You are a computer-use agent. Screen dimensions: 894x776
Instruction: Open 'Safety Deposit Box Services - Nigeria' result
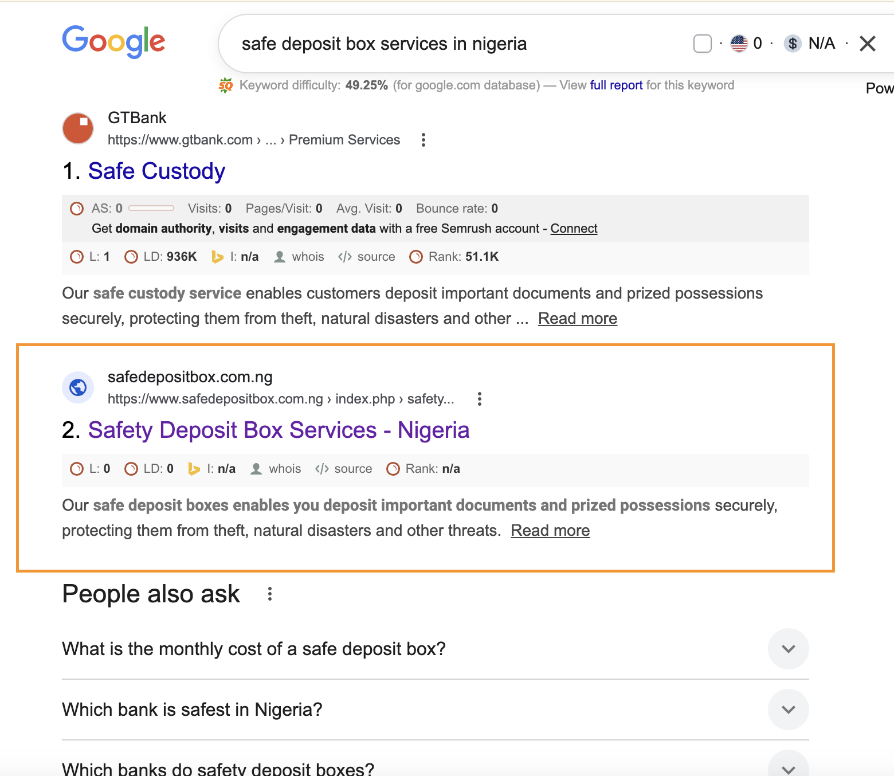(279, 430)
